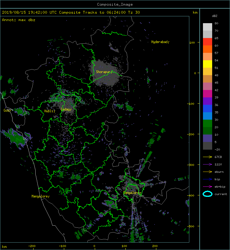This screenshot has width=230, height=250.
Task: Click the blue bip arrow legend icon
Action: 207,179
